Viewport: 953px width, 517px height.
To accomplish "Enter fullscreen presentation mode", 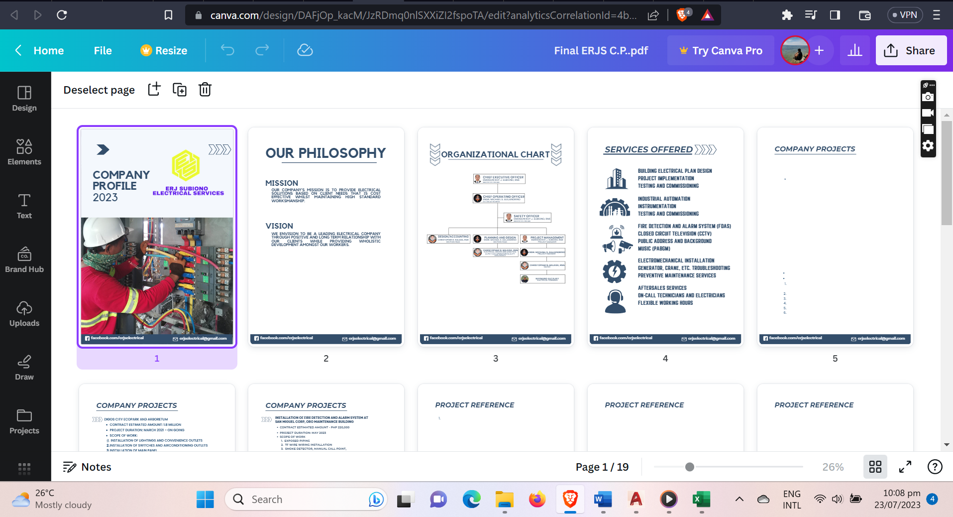I will [x=905, y=467].
